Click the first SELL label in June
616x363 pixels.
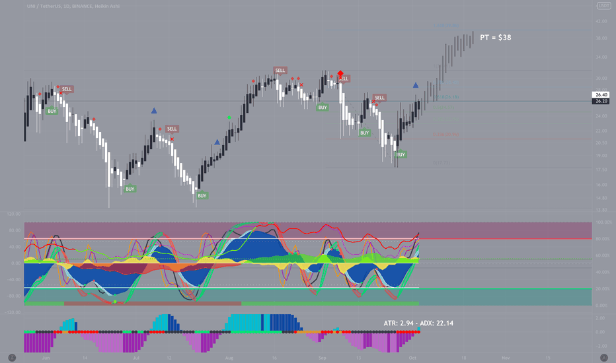click(67, 89)
